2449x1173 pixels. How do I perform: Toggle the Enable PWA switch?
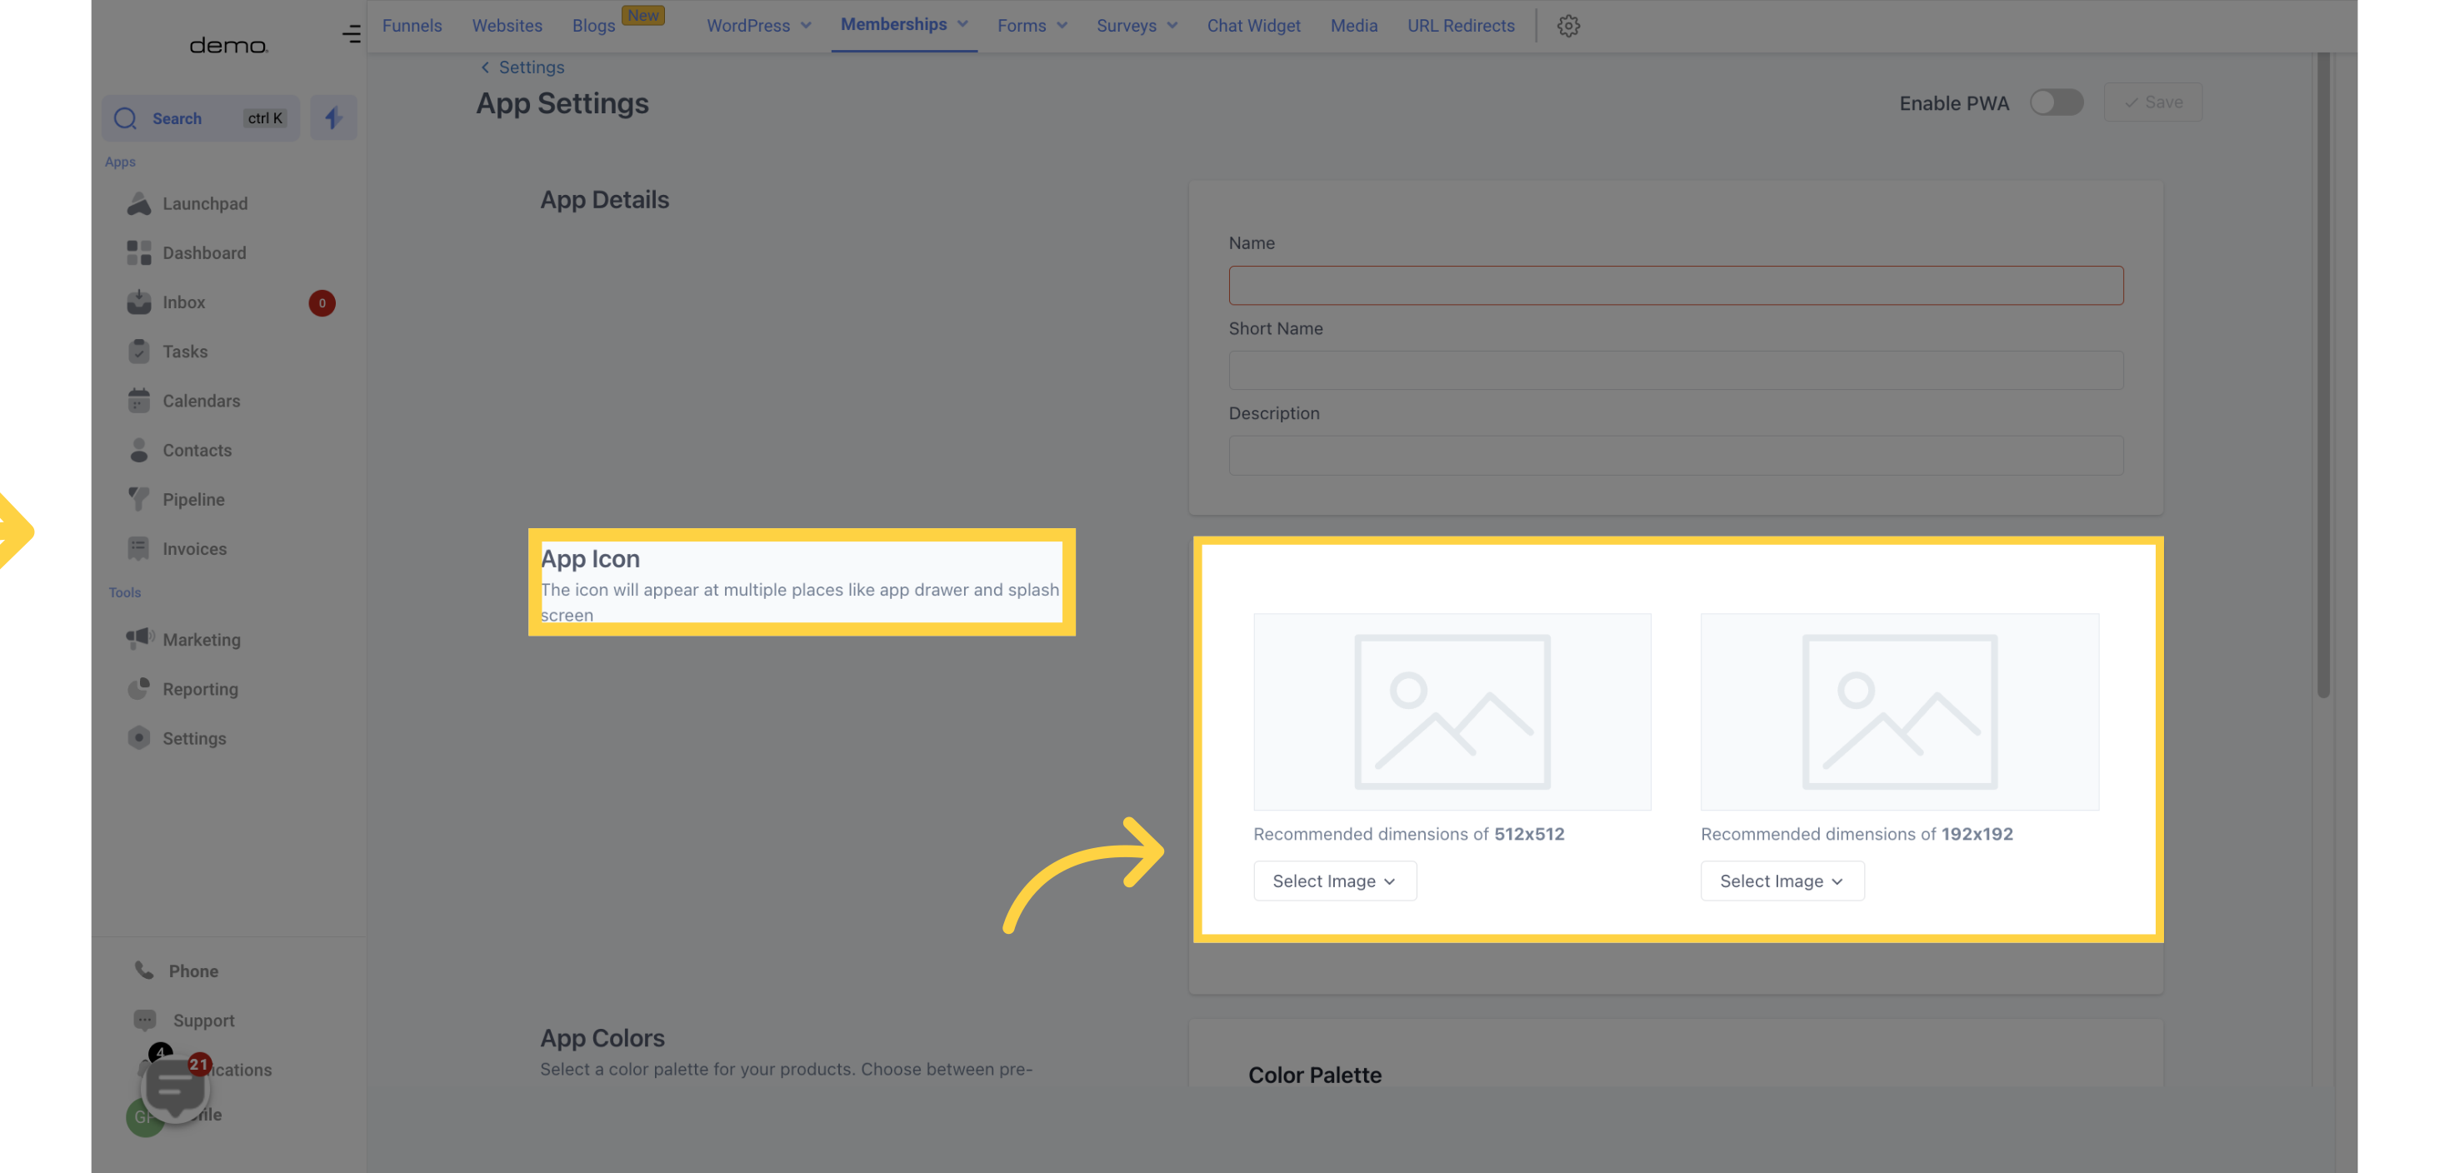[2057, 102]
